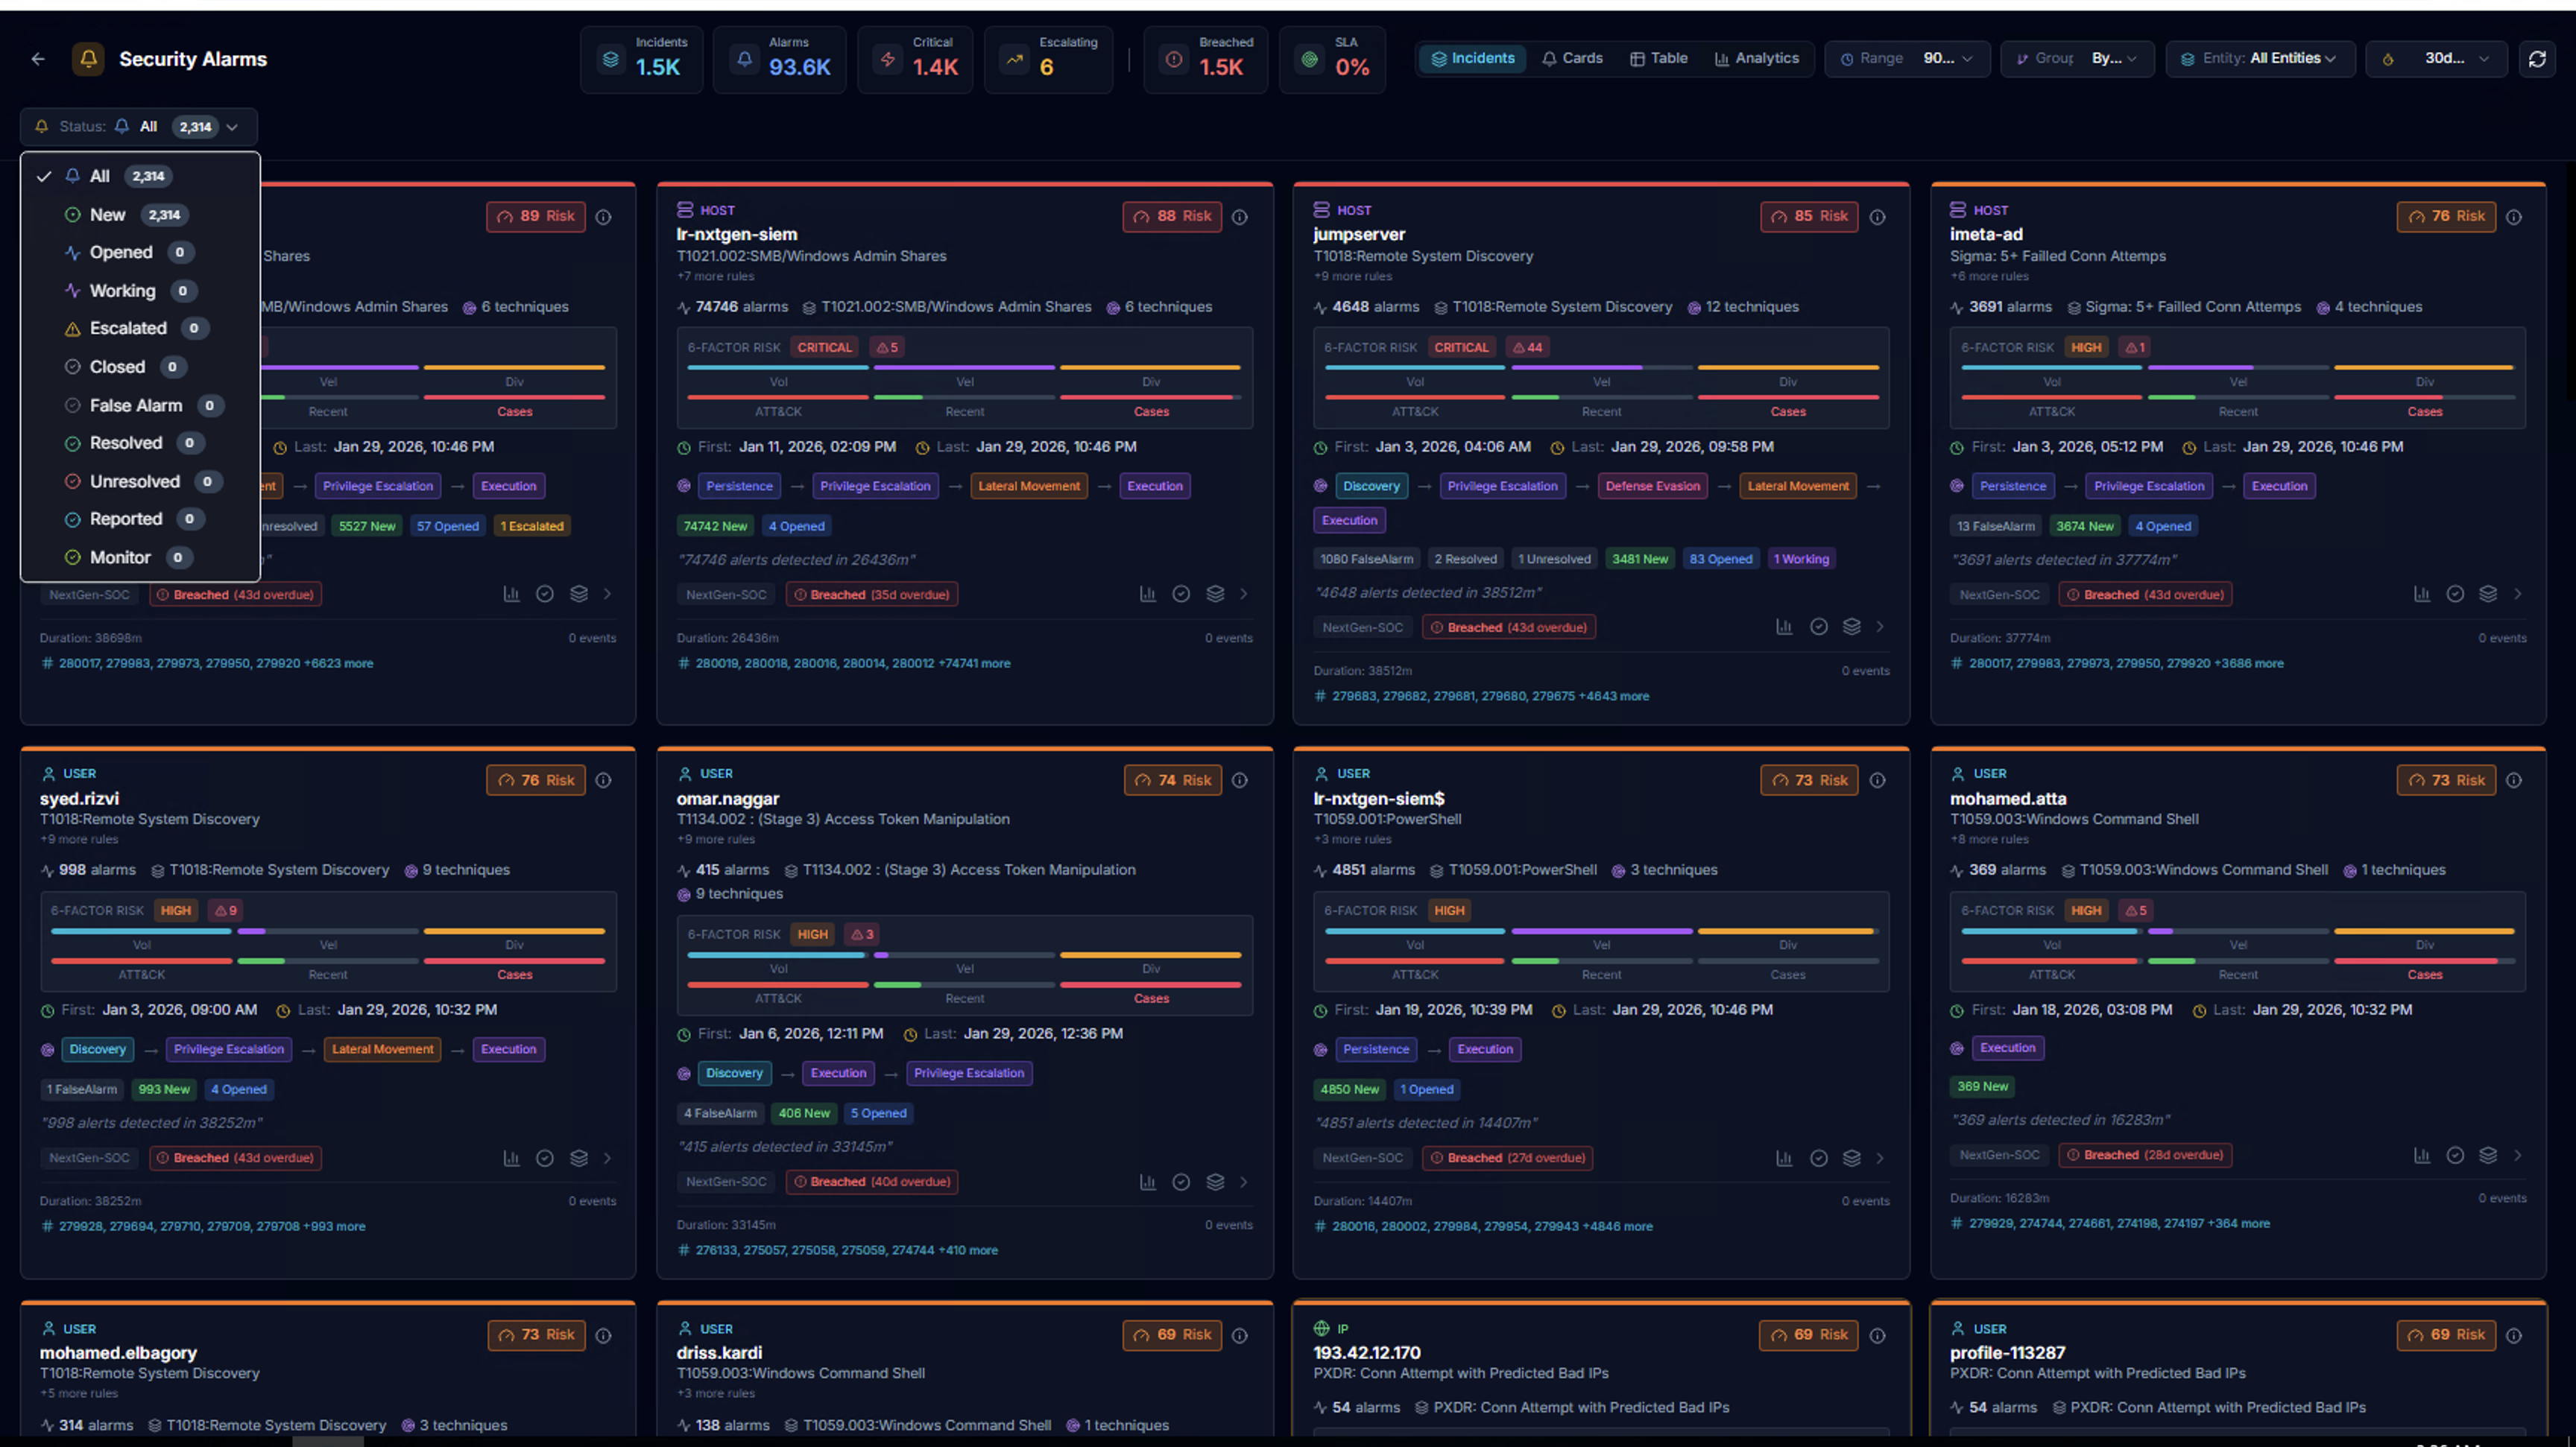
Task: Click the Vol risk factor bar on jumpserver
Action: (1415, 368)
